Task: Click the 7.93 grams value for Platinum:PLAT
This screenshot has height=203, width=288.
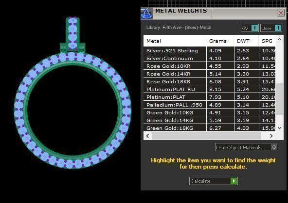Action: point(215,97)
